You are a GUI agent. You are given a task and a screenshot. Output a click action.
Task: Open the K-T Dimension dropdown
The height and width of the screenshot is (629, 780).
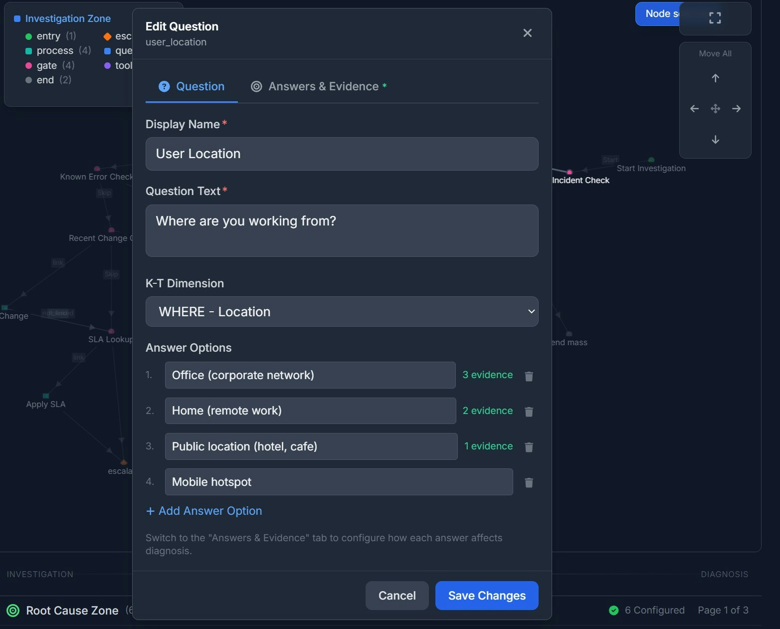[x=342, y=311]
